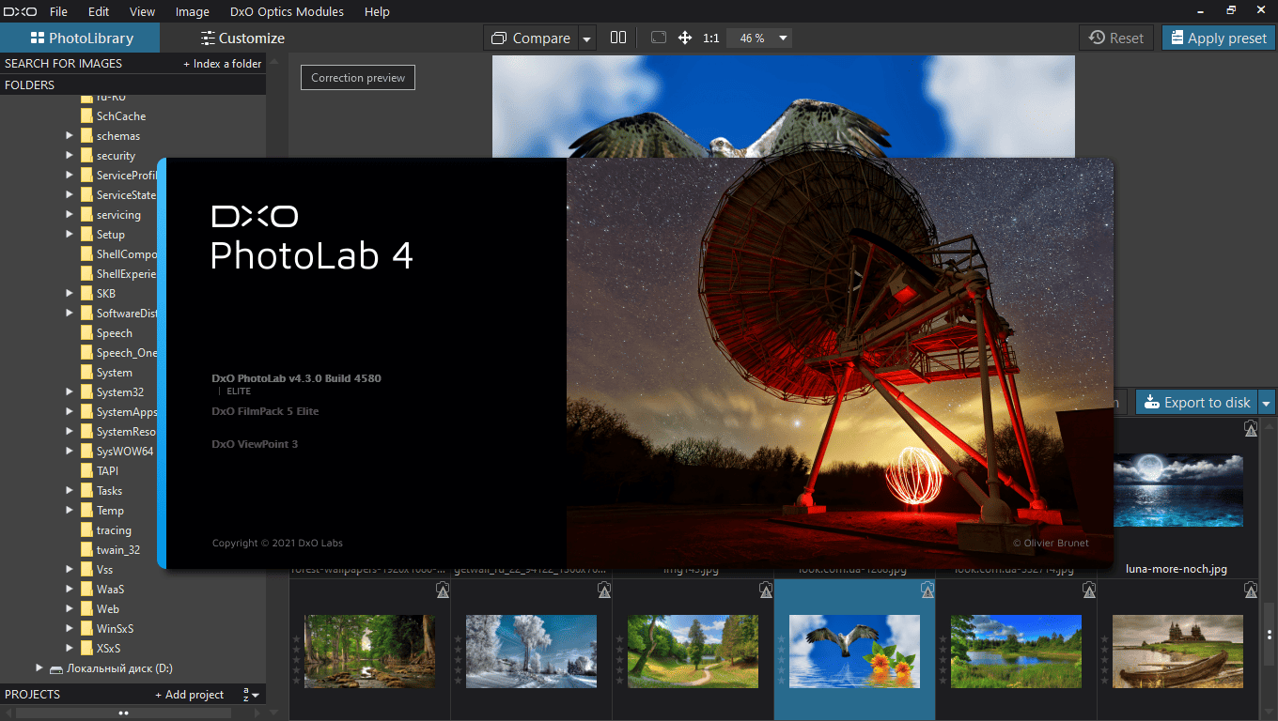Select the move/pan hand tool icon
Image resolution: width=1278 pixels, height=721 pixels.
[685, 38]
